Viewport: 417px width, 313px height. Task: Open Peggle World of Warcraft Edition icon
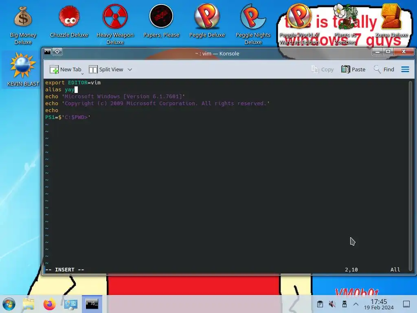299,24
